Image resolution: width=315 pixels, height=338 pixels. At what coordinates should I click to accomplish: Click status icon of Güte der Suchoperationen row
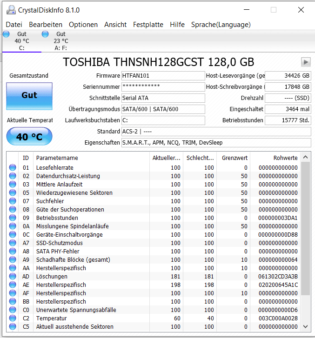point(13,209)
